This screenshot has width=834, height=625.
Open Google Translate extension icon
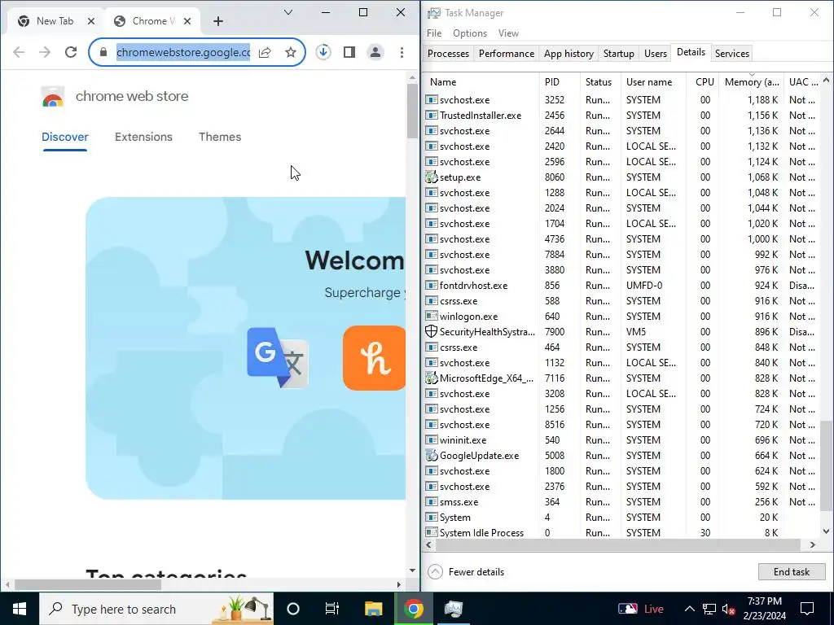(x=278, y=358)
